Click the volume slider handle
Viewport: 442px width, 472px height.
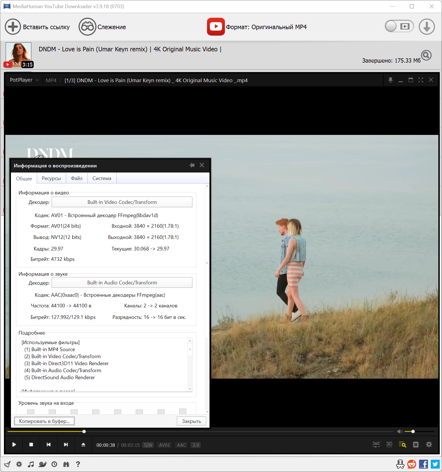tap(413, 431)
